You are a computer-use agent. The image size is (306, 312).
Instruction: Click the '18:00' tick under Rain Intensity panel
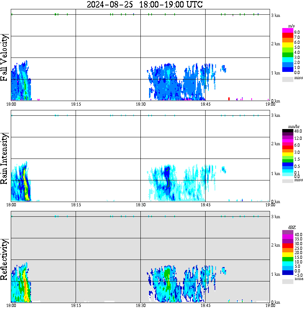pyautogui.click(x=11, y=205)
